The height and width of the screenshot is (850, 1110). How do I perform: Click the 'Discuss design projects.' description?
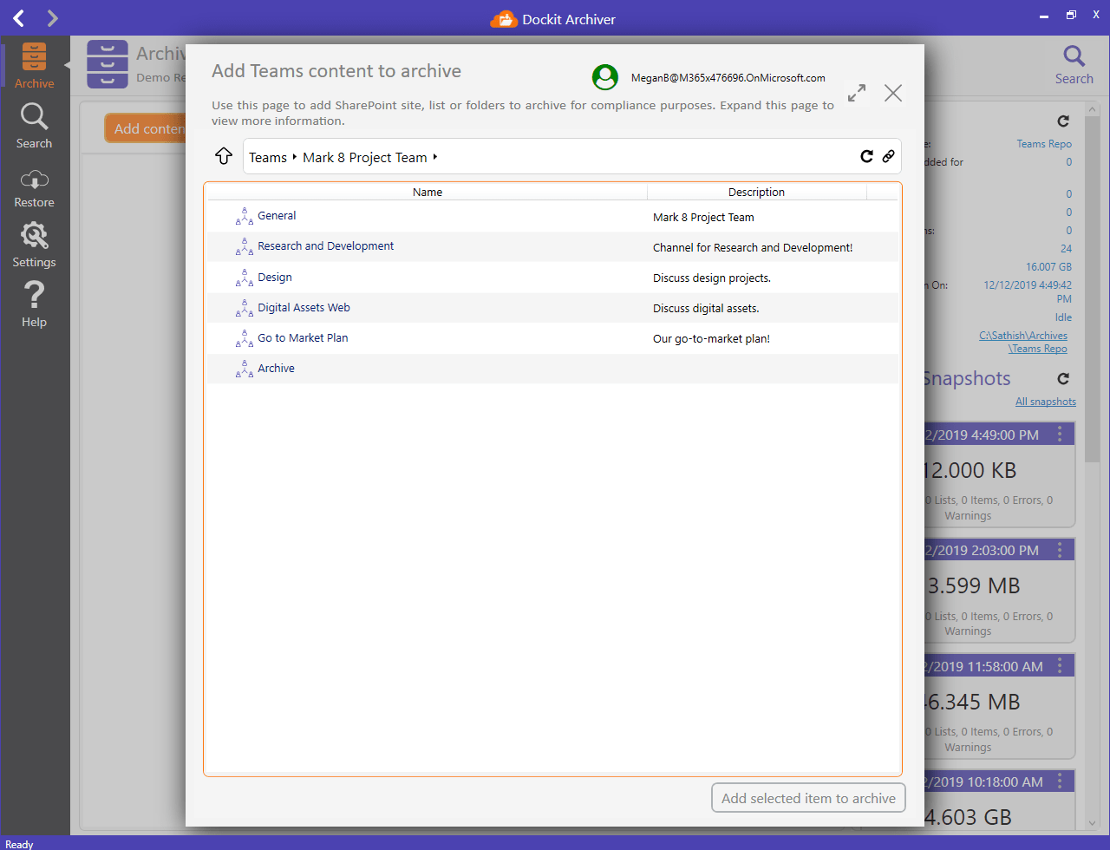712,278
